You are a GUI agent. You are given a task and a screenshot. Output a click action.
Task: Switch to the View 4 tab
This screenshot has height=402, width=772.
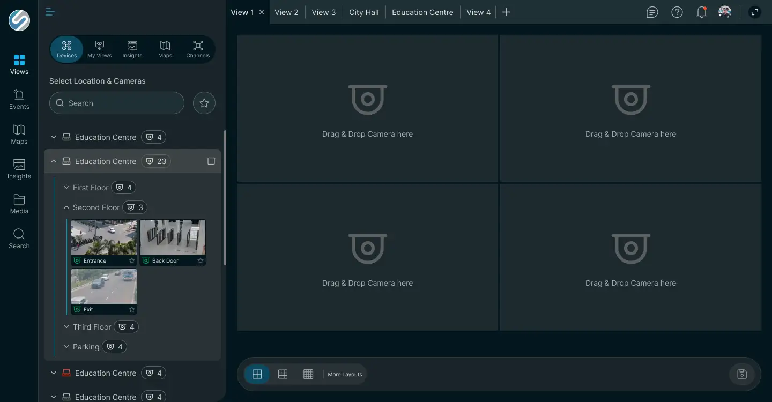(x=479, y=12)
